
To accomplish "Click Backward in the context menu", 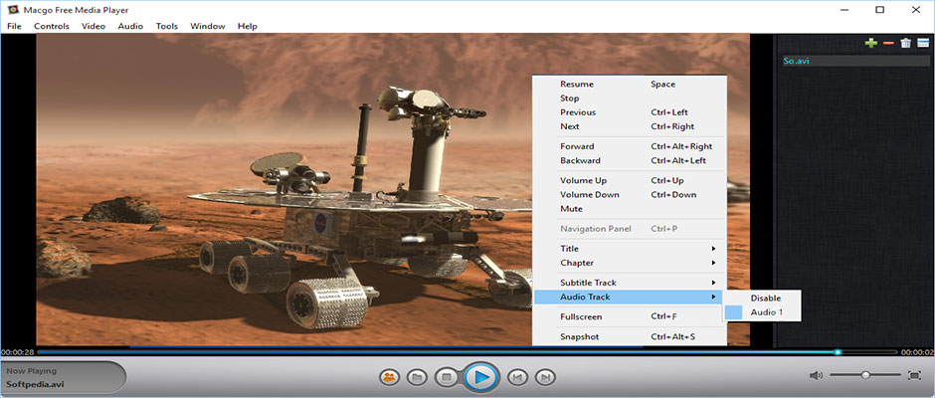I will [629, 160].
